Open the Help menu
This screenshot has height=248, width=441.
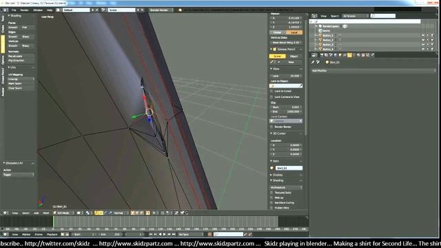click(50, 10)
